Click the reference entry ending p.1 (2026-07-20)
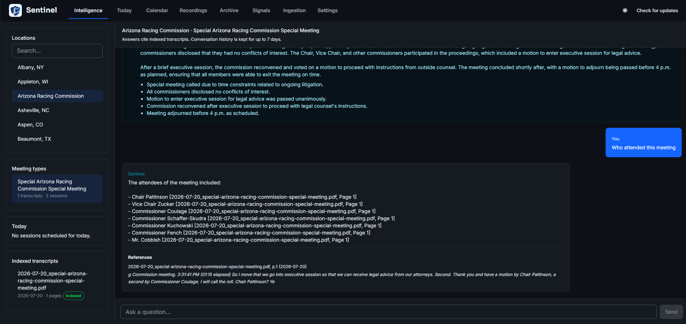686x324 pixels. tap(217, 267)
